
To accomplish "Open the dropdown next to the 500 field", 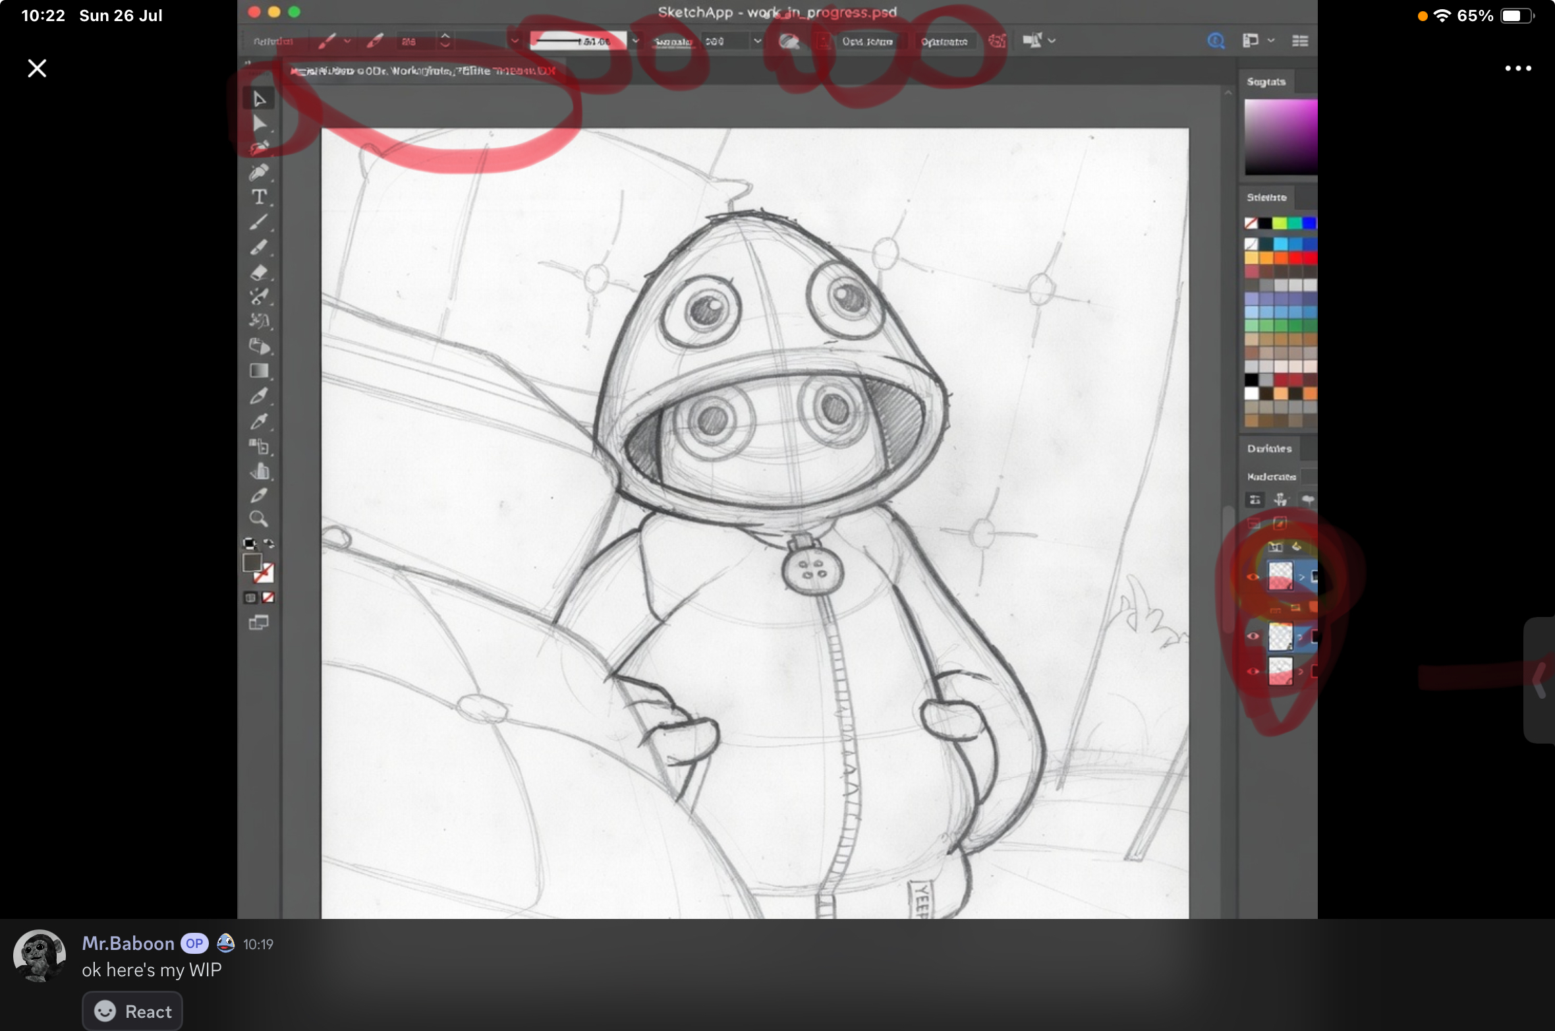I will click(x=758, y=41).
